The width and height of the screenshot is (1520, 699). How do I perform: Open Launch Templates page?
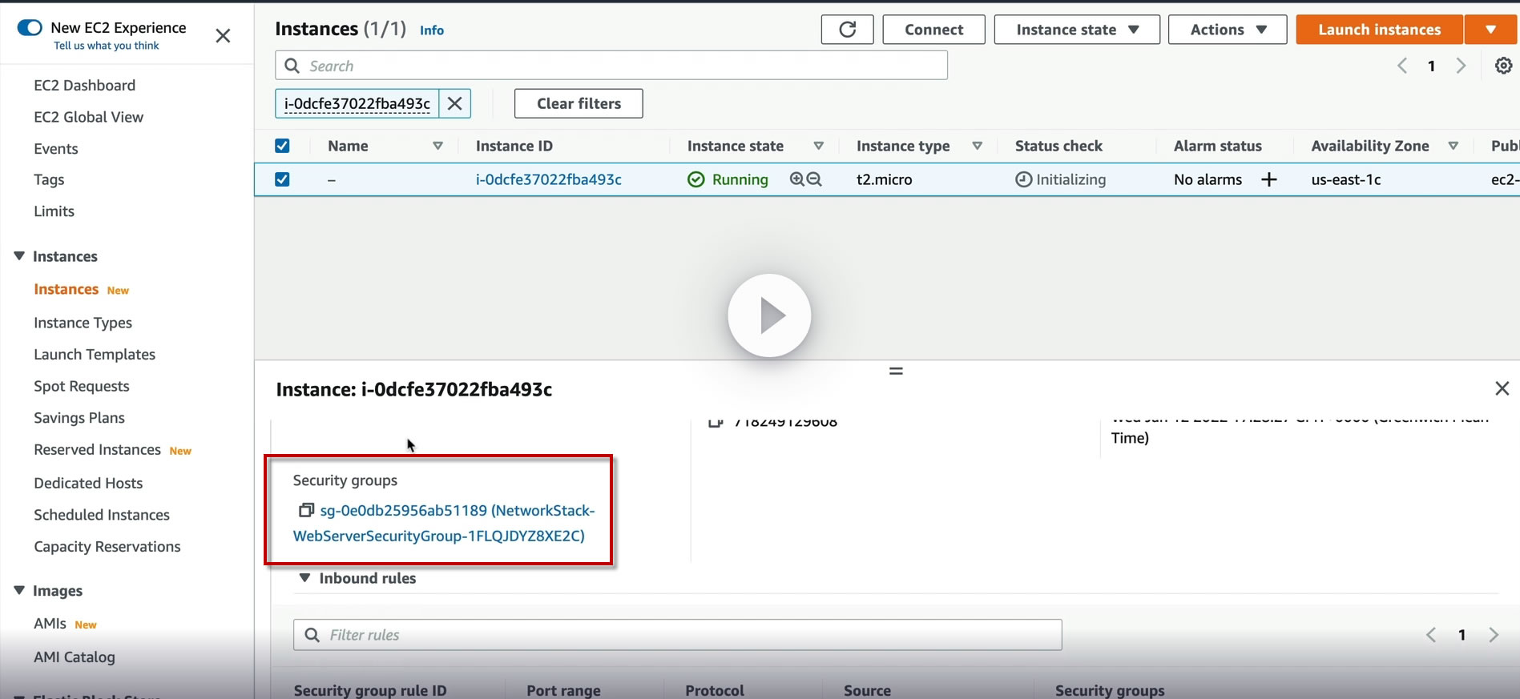(95, 354)
